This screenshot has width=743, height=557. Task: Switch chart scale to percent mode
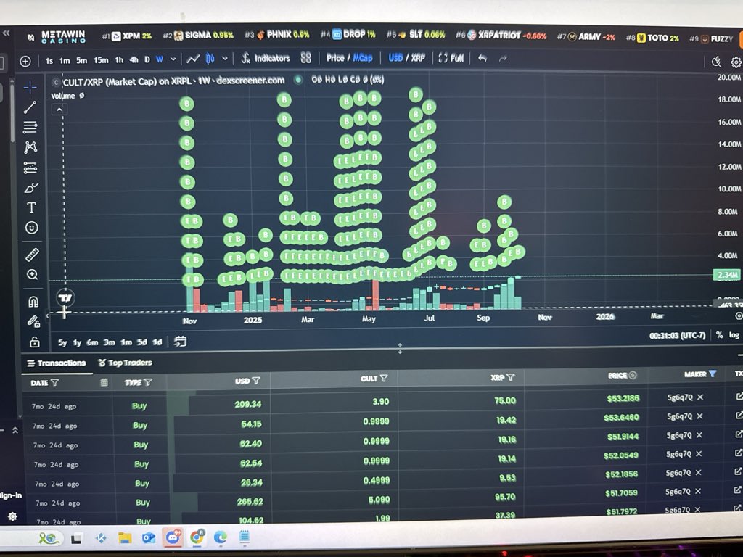718,335
